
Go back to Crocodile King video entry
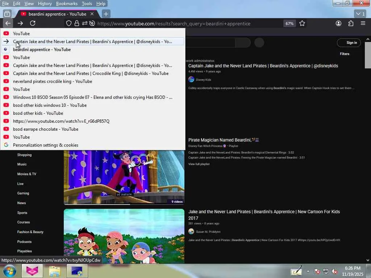[x=93, y=73]
